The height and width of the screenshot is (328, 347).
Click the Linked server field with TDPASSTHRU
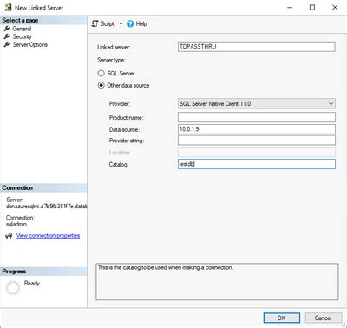point(257,47)
